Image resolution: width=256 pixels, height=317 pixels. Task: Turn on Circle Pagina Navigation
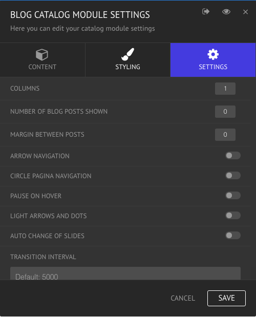[233, 176]
